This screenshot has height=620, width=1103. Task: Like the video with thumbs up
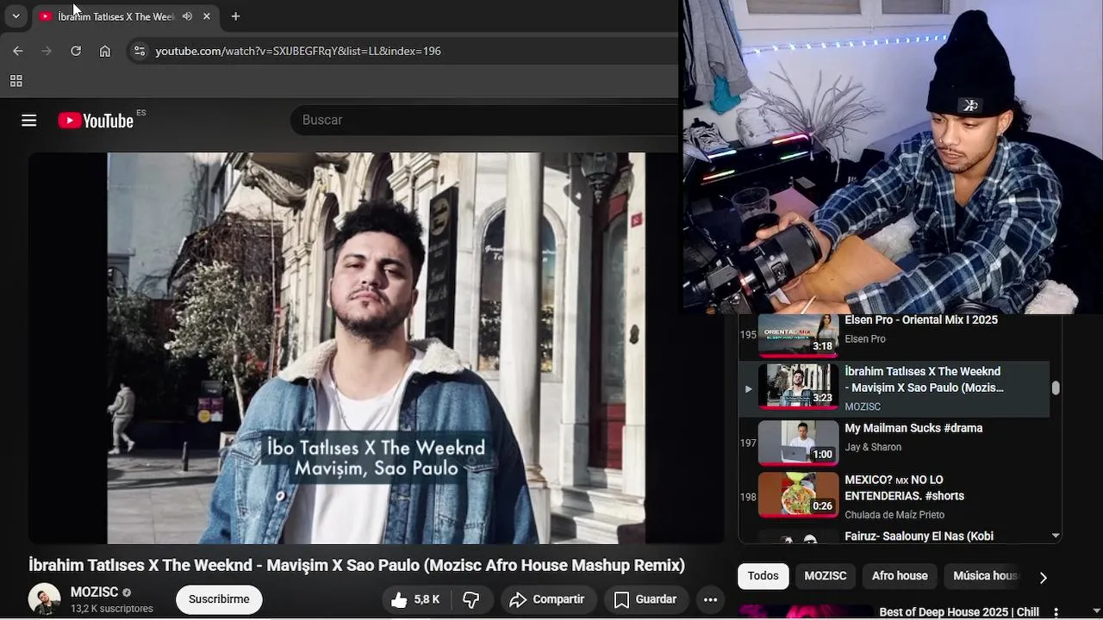(415, 599)
